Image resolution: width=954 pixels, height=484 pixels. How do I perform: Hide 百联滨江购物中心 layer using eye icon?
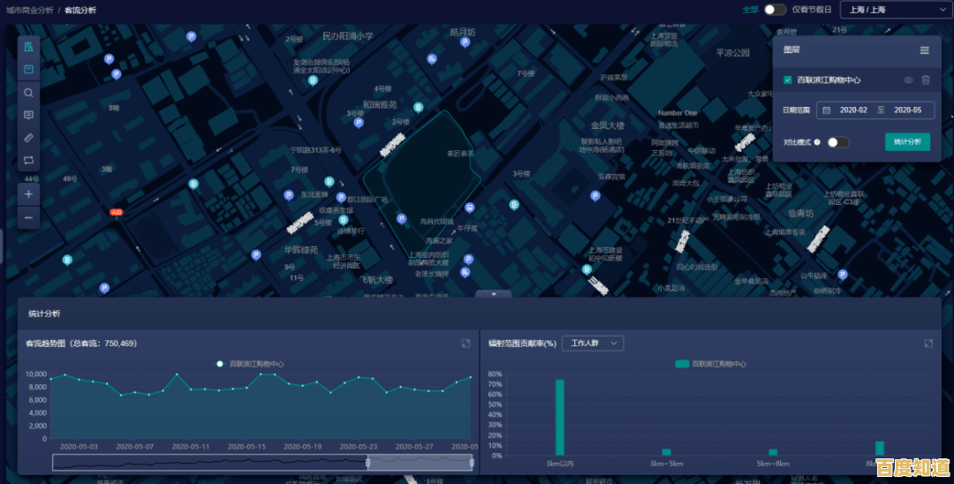[907, 79]
